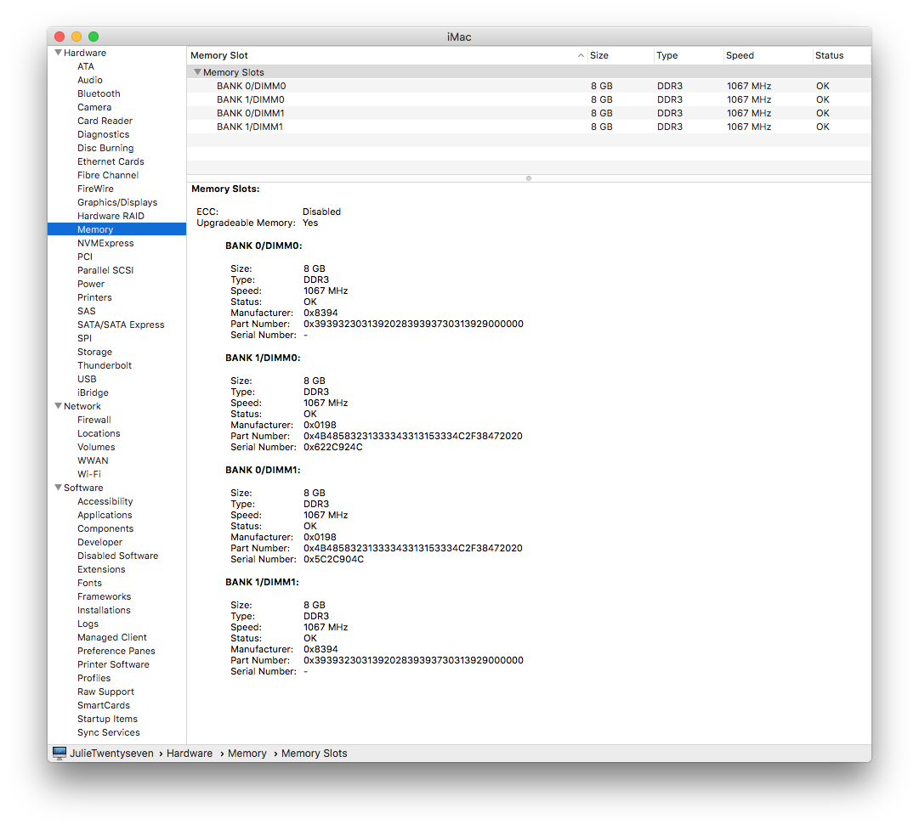Click Memory Slots in the path bar
The height and width of the screenshot is (830, 919).
315,754
